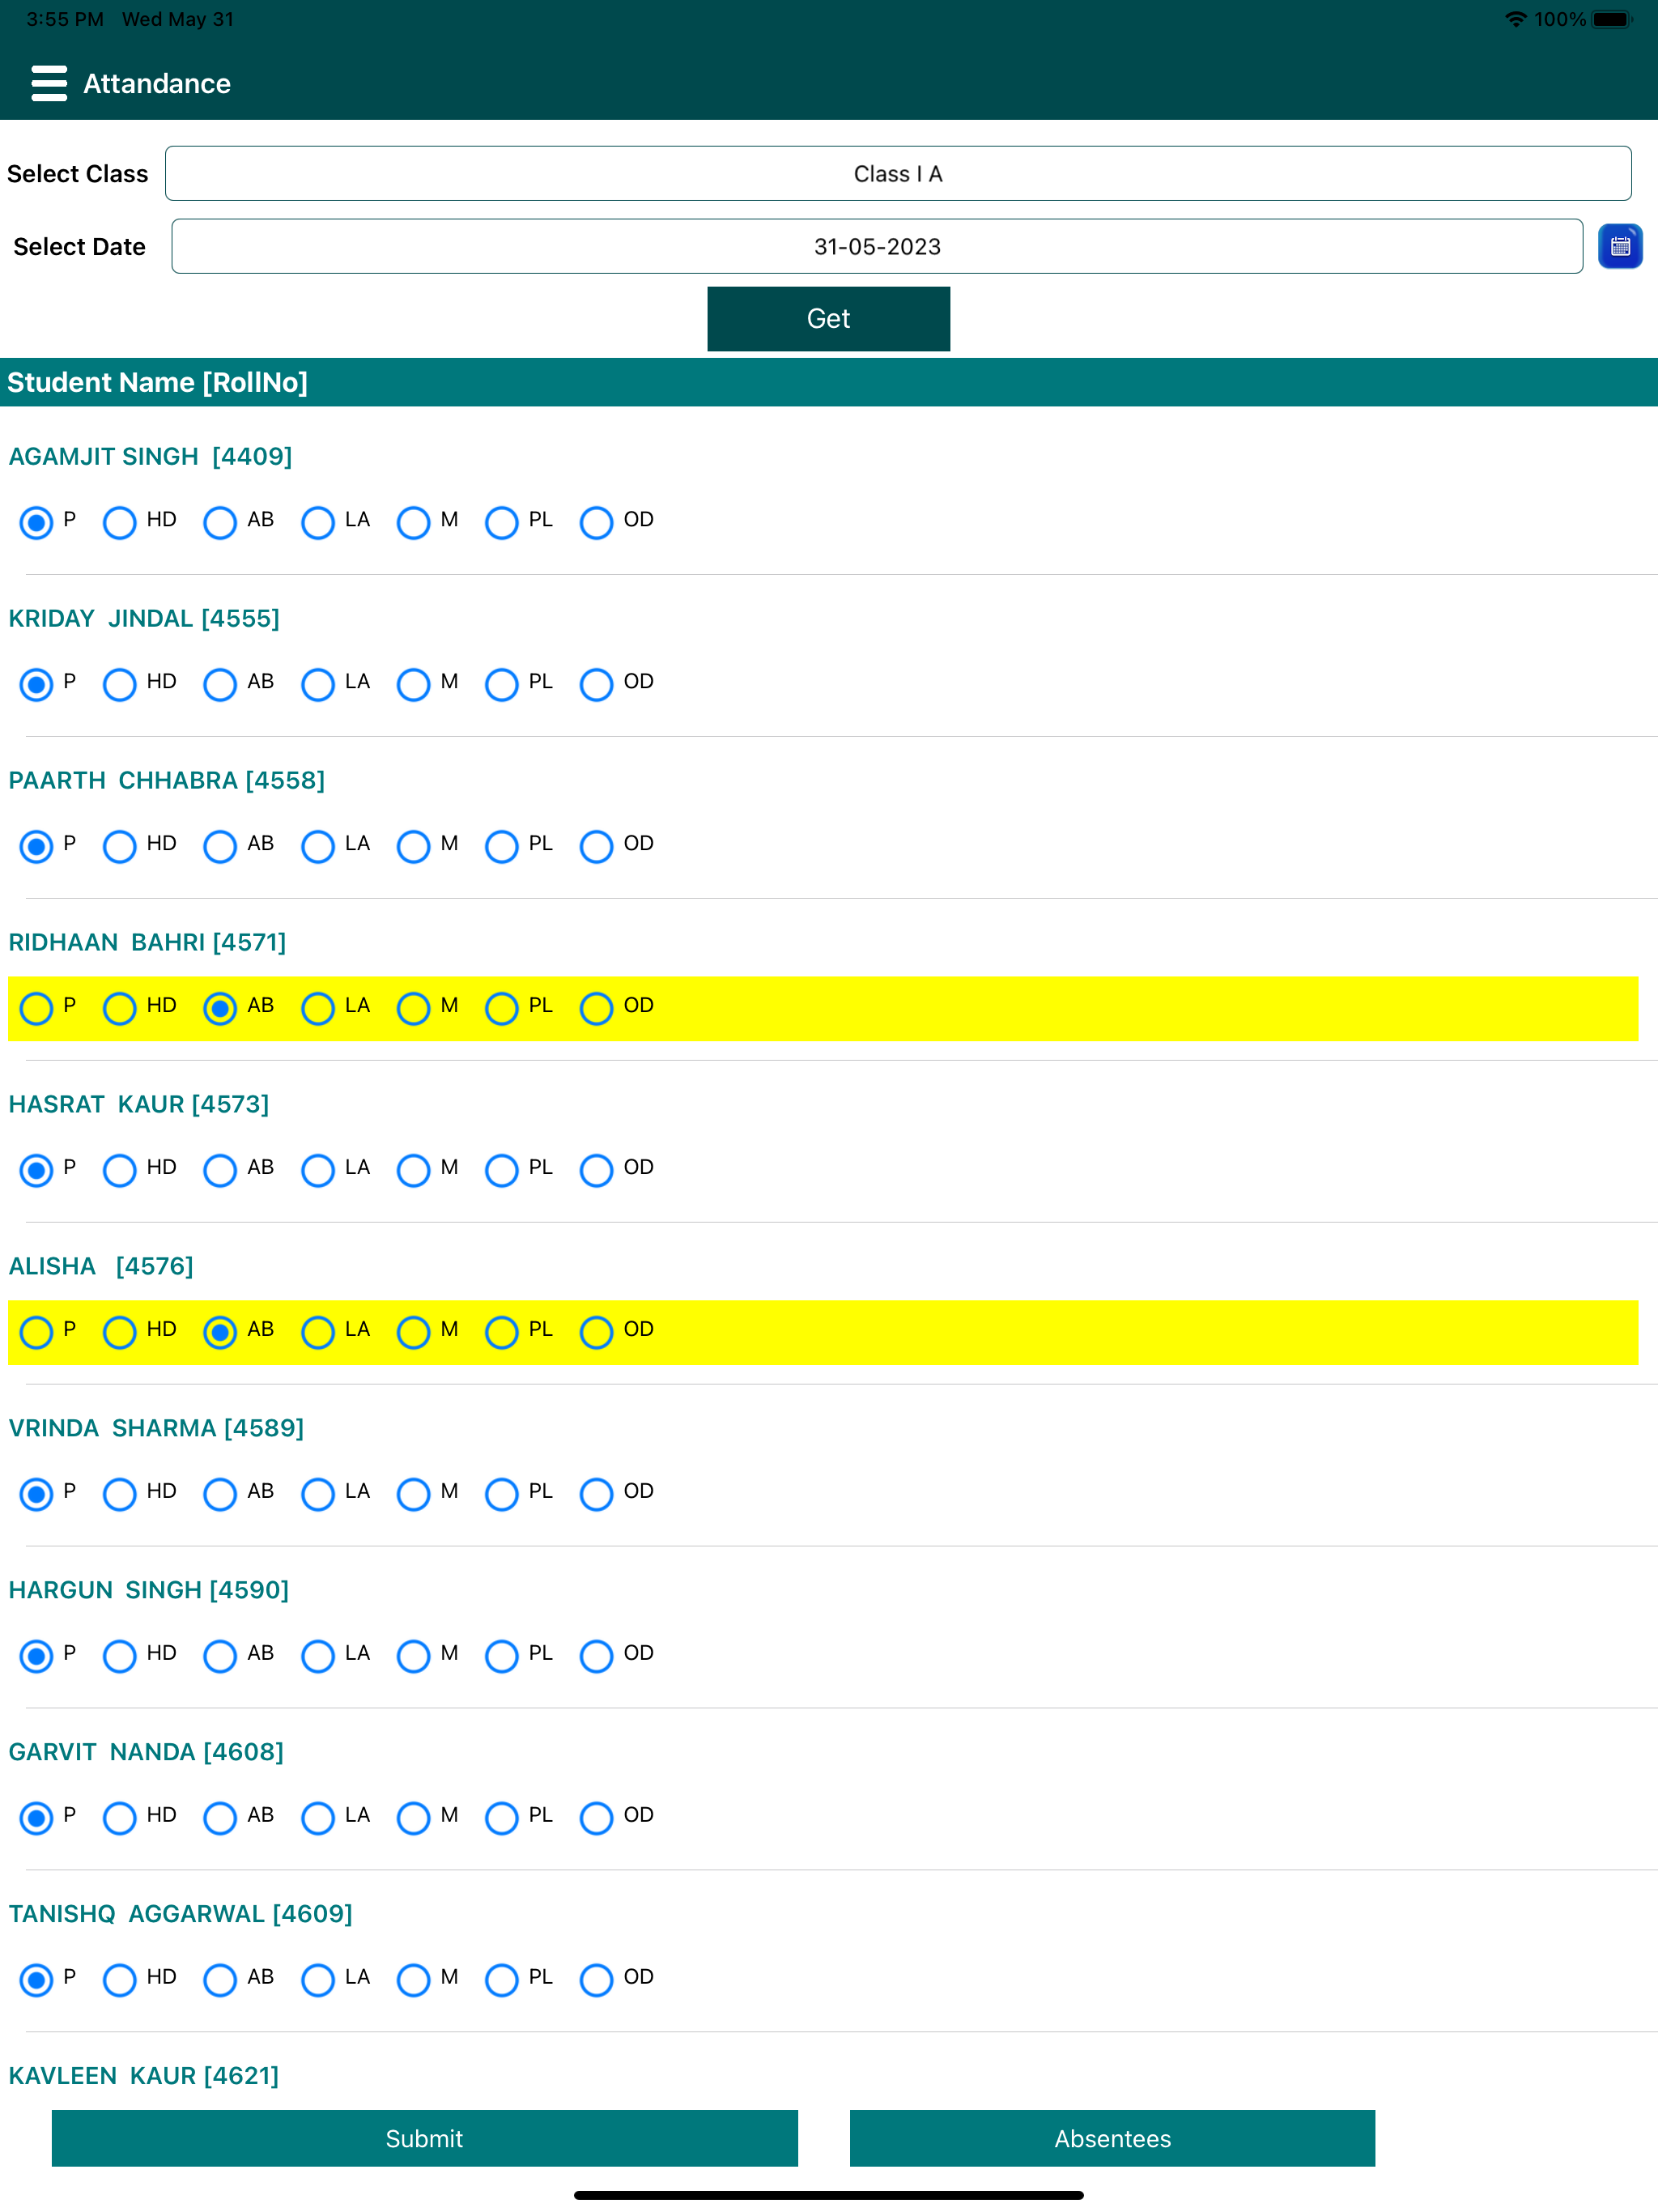Select P for Vrinda Sharma [4589]
Screen dimensions: 1658x2212
click(x=37, y=1494)
